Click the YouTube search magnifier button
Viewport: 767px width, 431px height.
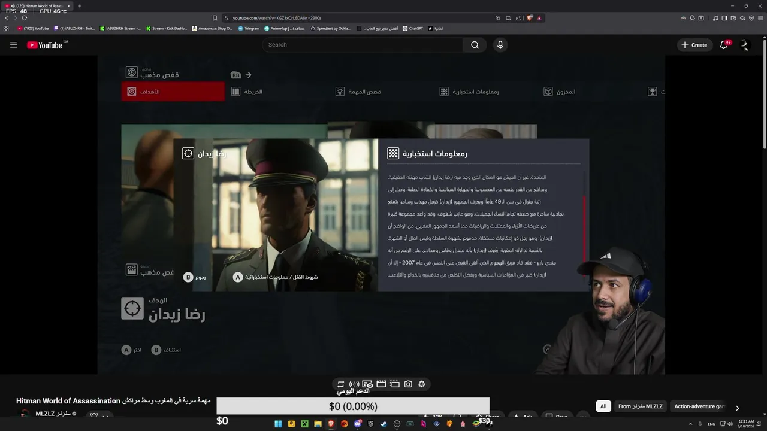(x=475, y=45)
